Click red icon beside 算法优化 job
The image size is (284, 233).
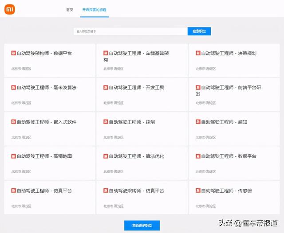pos(106,156)
